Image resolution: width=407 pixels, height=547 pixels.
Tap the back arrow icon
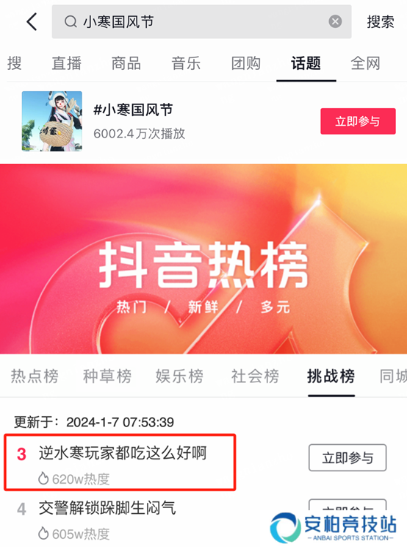[32, 21]
